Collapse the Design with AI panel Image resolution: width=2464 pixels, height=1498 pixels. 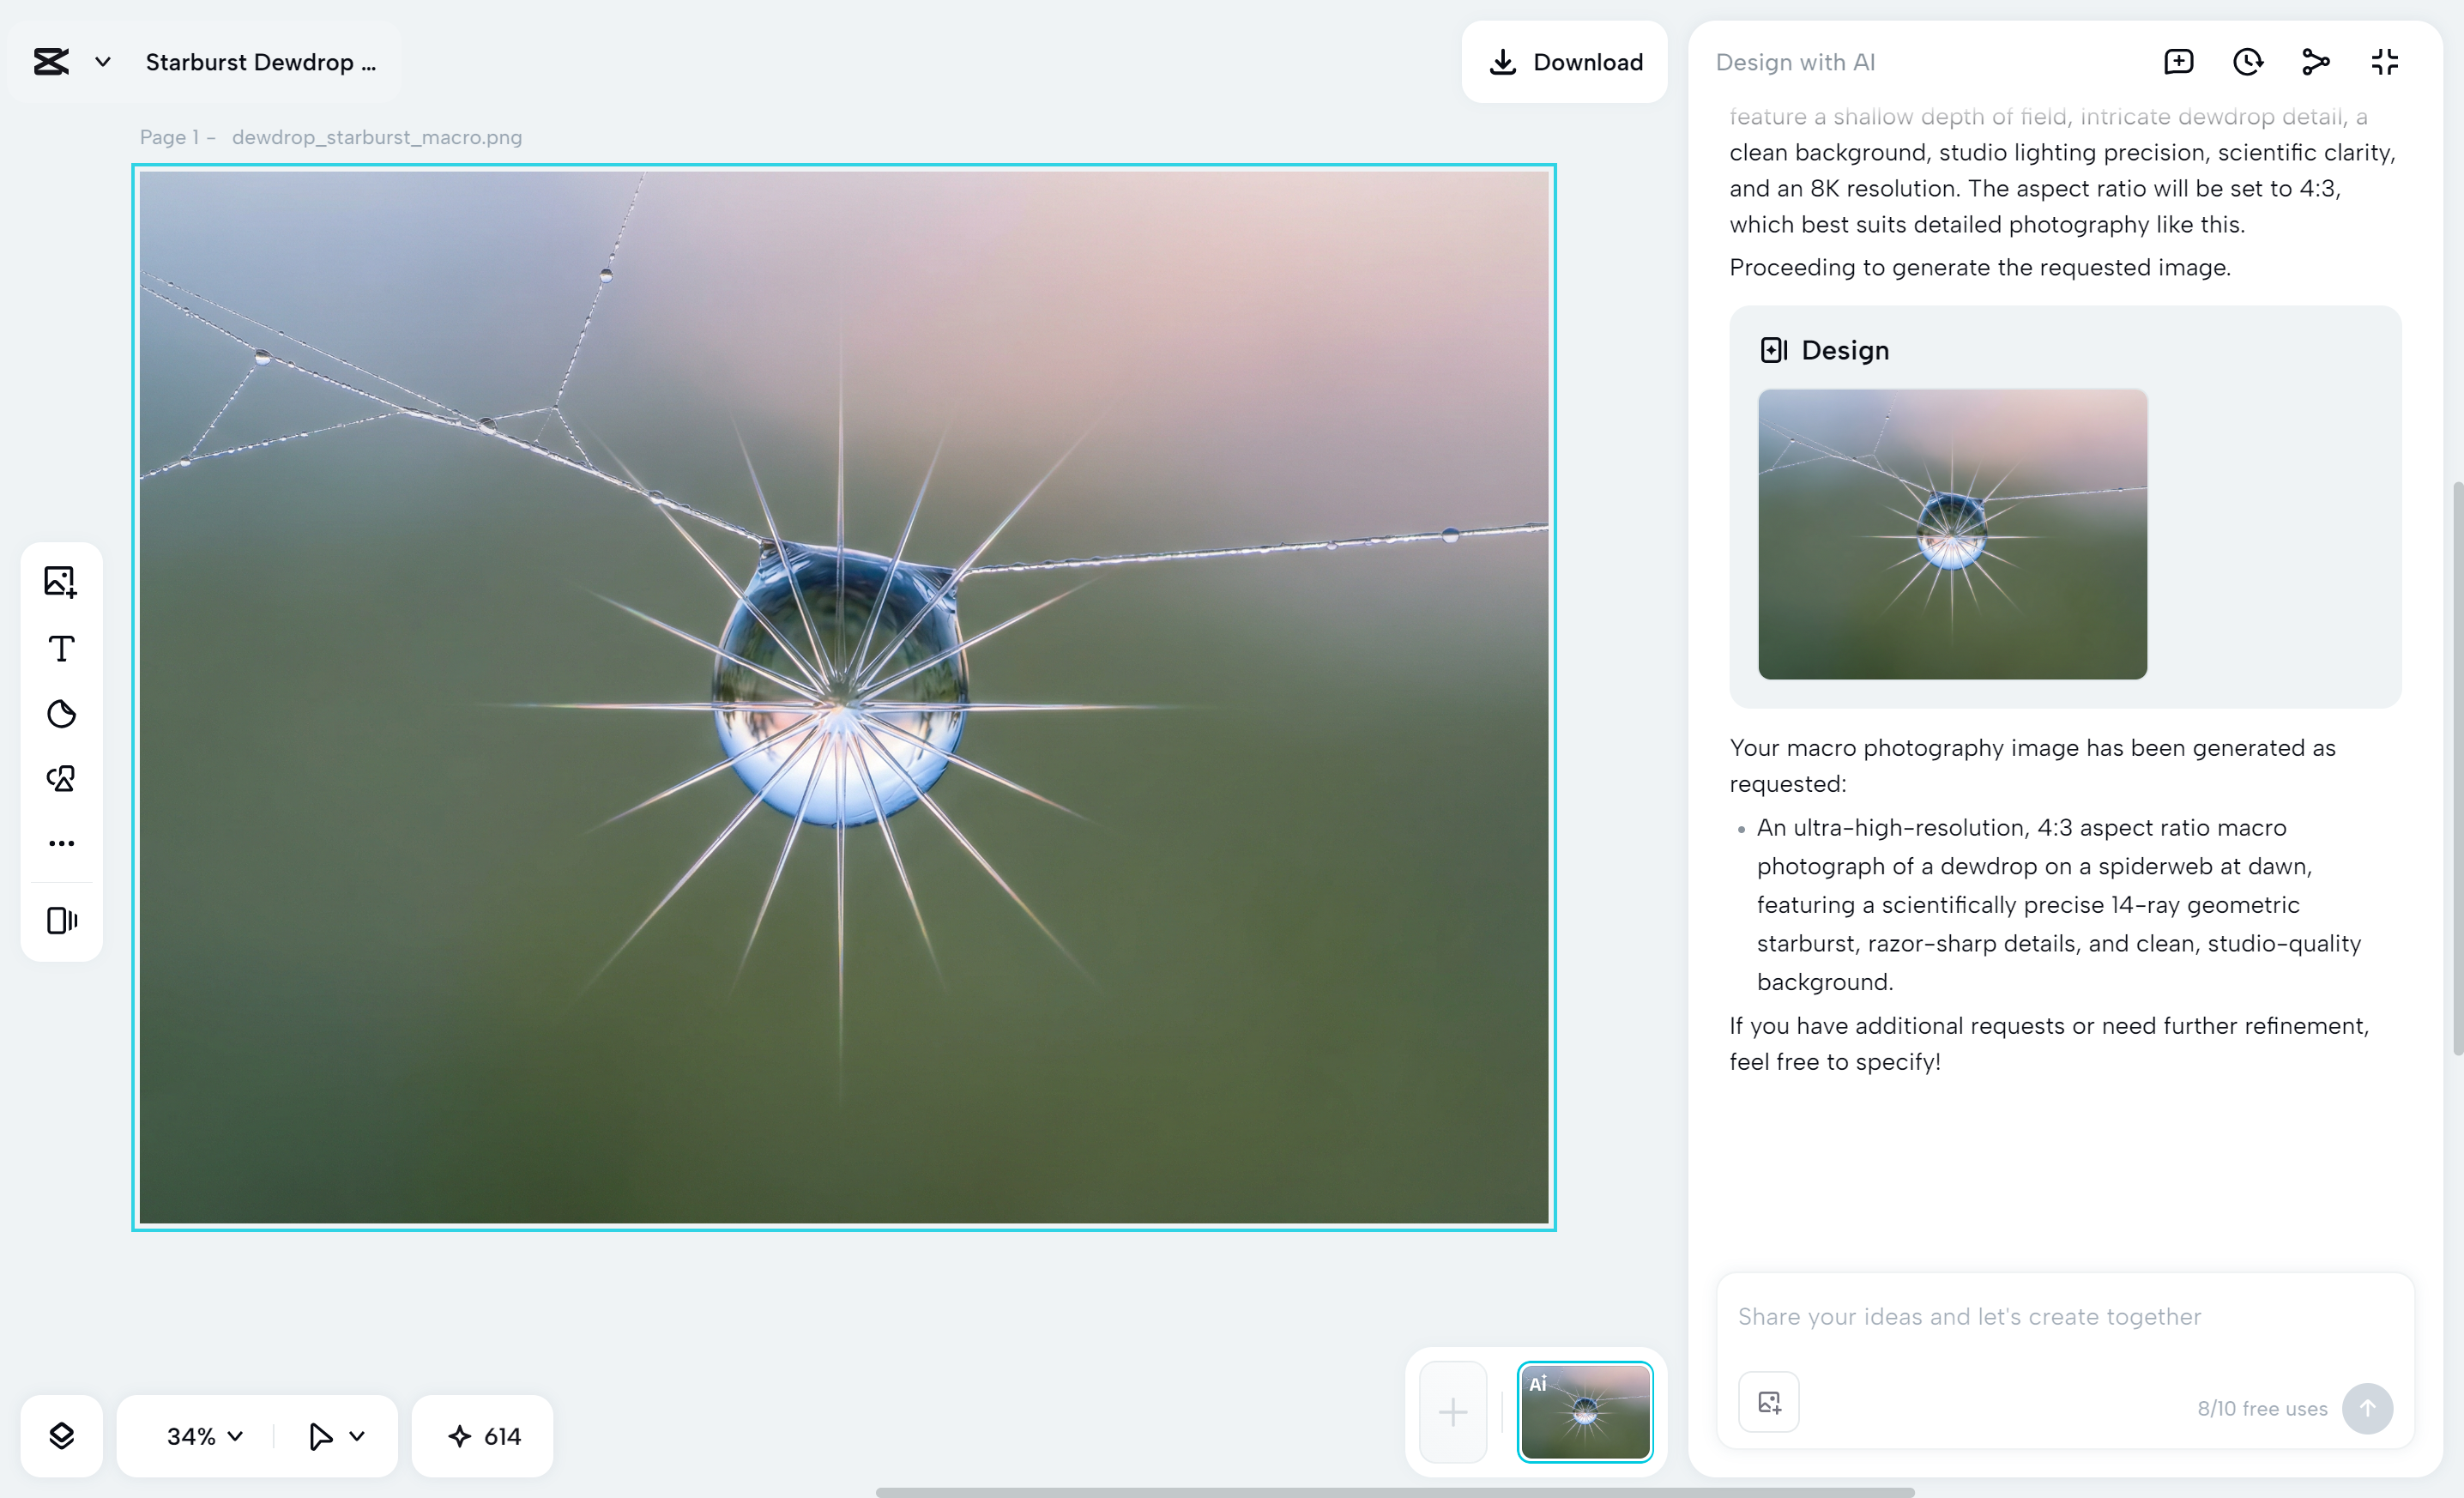point(2384,61)
